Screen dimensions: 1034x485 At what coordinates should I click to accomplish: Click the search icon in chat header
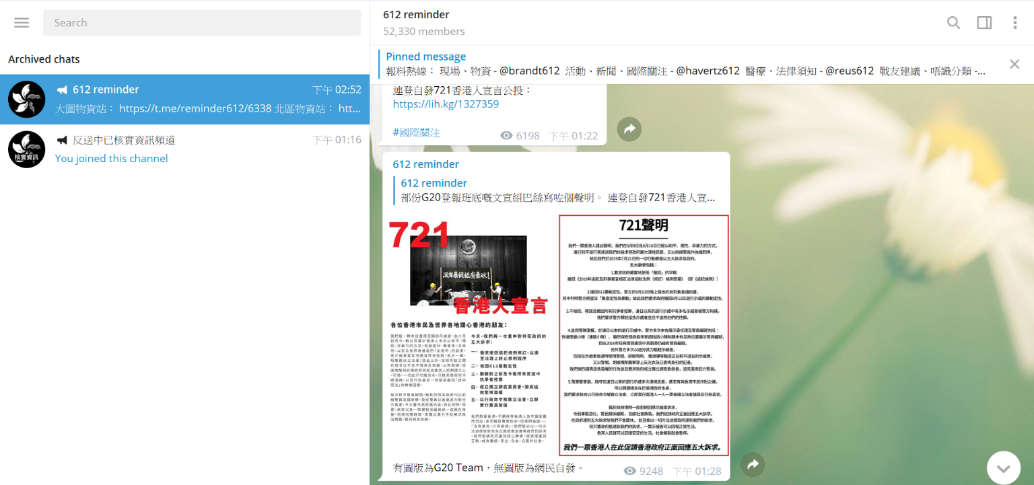(953, 23)
